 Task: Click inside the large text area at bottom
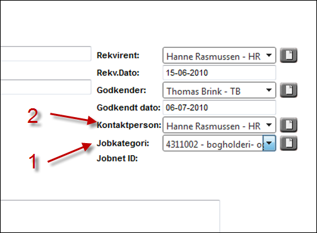click(x=110, y=216)
